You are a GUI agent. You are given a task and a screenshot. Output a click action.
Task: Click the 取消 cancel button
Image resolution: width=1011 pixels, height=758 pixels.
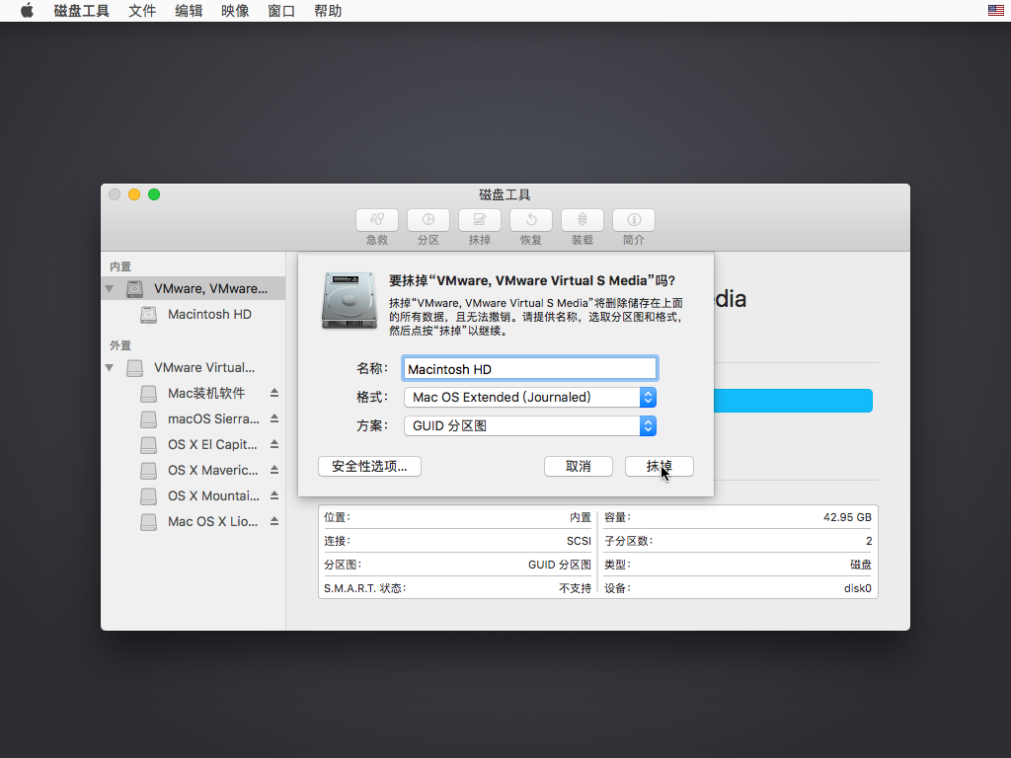(578, 466)
